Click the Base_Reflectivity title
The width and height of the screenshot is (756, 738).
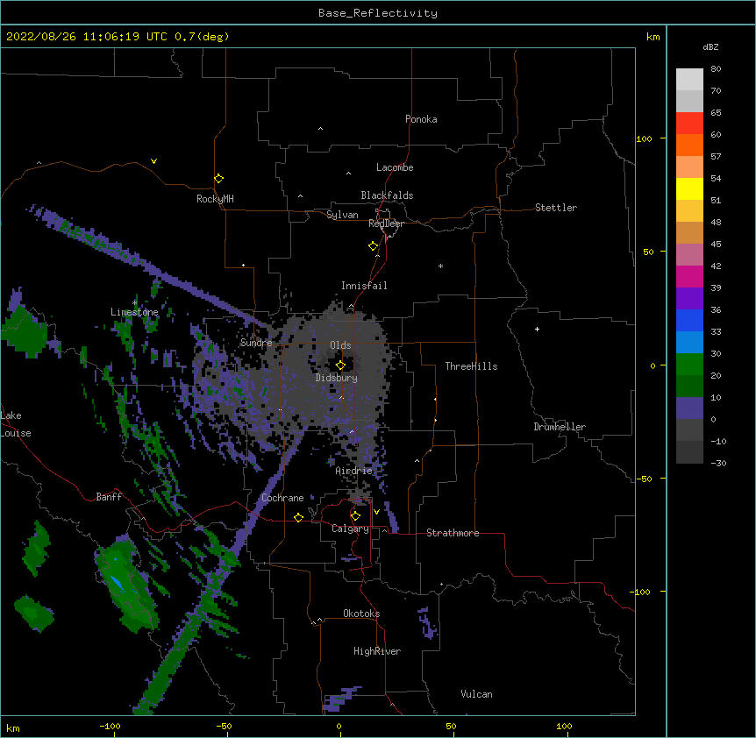pyautogui.click(x=378, y=13)
